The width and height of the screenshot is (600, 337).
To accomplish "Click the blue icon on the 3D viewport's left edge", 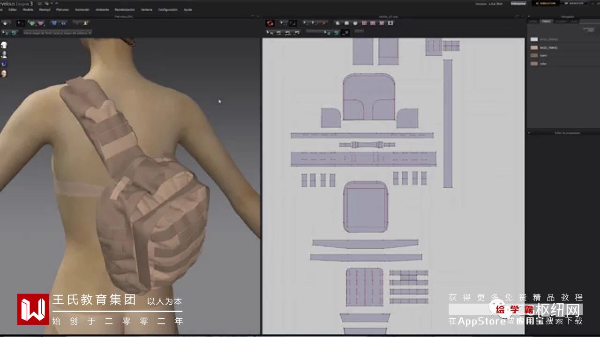I will point(4,64).
